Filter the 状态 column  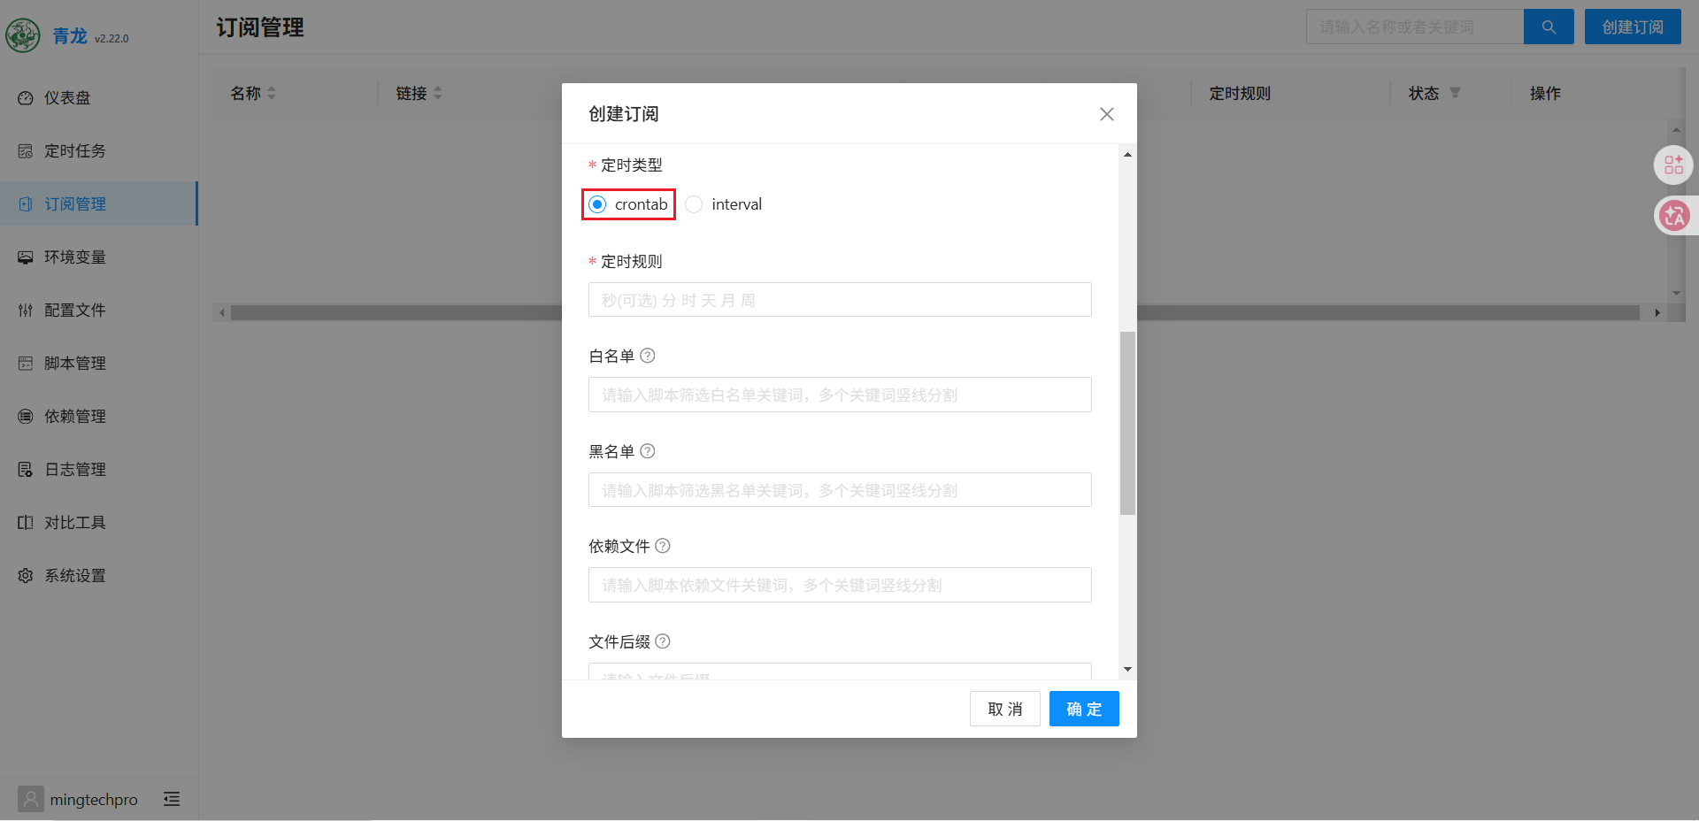pyautogui.click(x=1455, y=93)
